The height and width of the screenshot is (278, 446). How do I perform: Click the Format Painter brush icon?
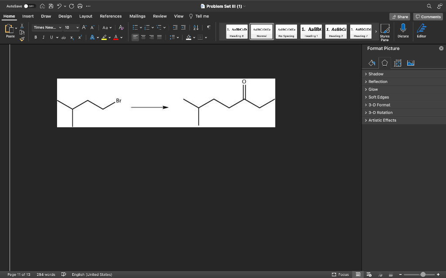tap(22, 39)
